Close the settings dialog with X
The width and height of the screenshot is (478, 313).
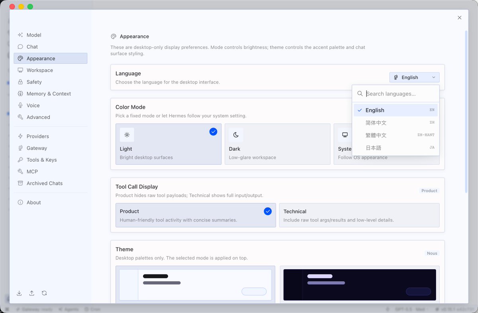tap(460, 17)
